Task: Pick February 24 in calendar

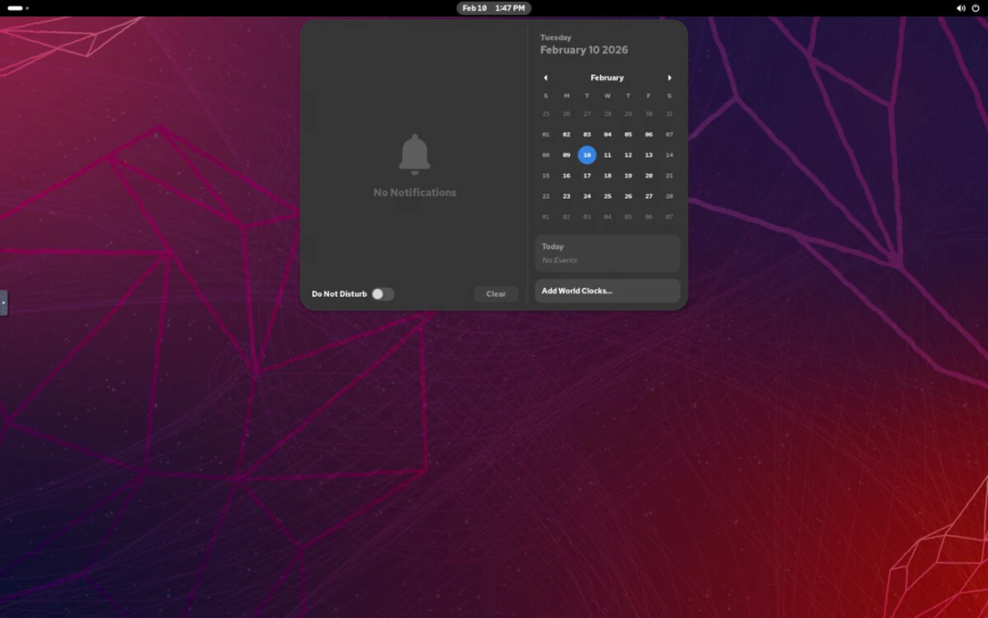Action: (x=586, y=196)
